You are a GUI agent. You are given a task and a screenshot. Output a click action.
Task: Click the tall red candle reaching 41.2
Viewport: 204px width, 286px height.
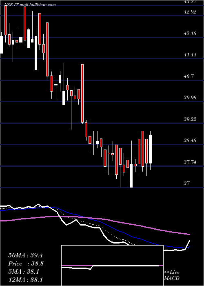pyautogui.click(x=82, y=94)
